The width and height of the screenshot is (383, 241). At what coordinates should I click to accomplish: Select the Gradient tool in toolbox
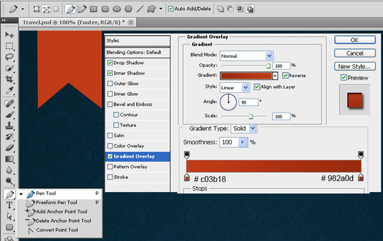(x=10, y=159)
